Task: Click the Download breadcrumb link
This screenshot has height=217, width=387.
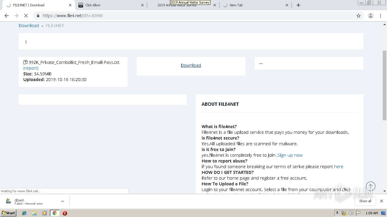Action: [29, 26]
